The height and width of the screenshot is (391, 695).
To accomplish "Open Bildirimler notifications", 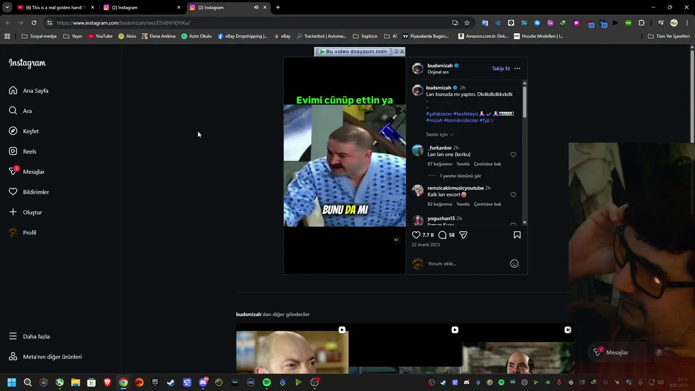I will (29, 192).
